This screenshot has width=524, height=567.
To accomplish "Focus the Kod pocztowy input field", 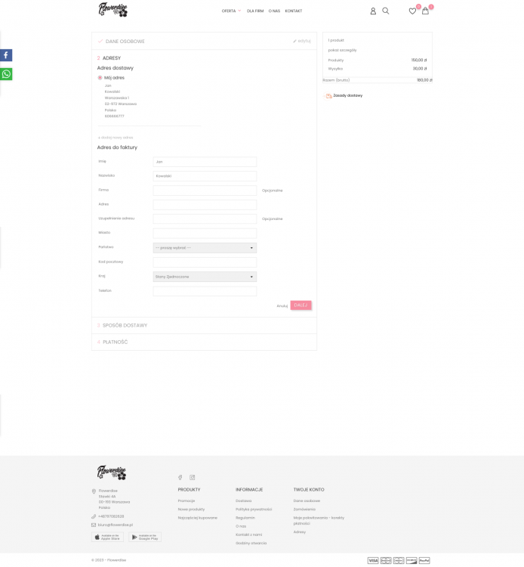I will 205,262.
